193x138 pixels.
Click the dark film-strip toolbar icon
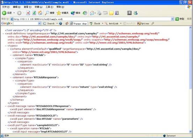coord(129,13)
